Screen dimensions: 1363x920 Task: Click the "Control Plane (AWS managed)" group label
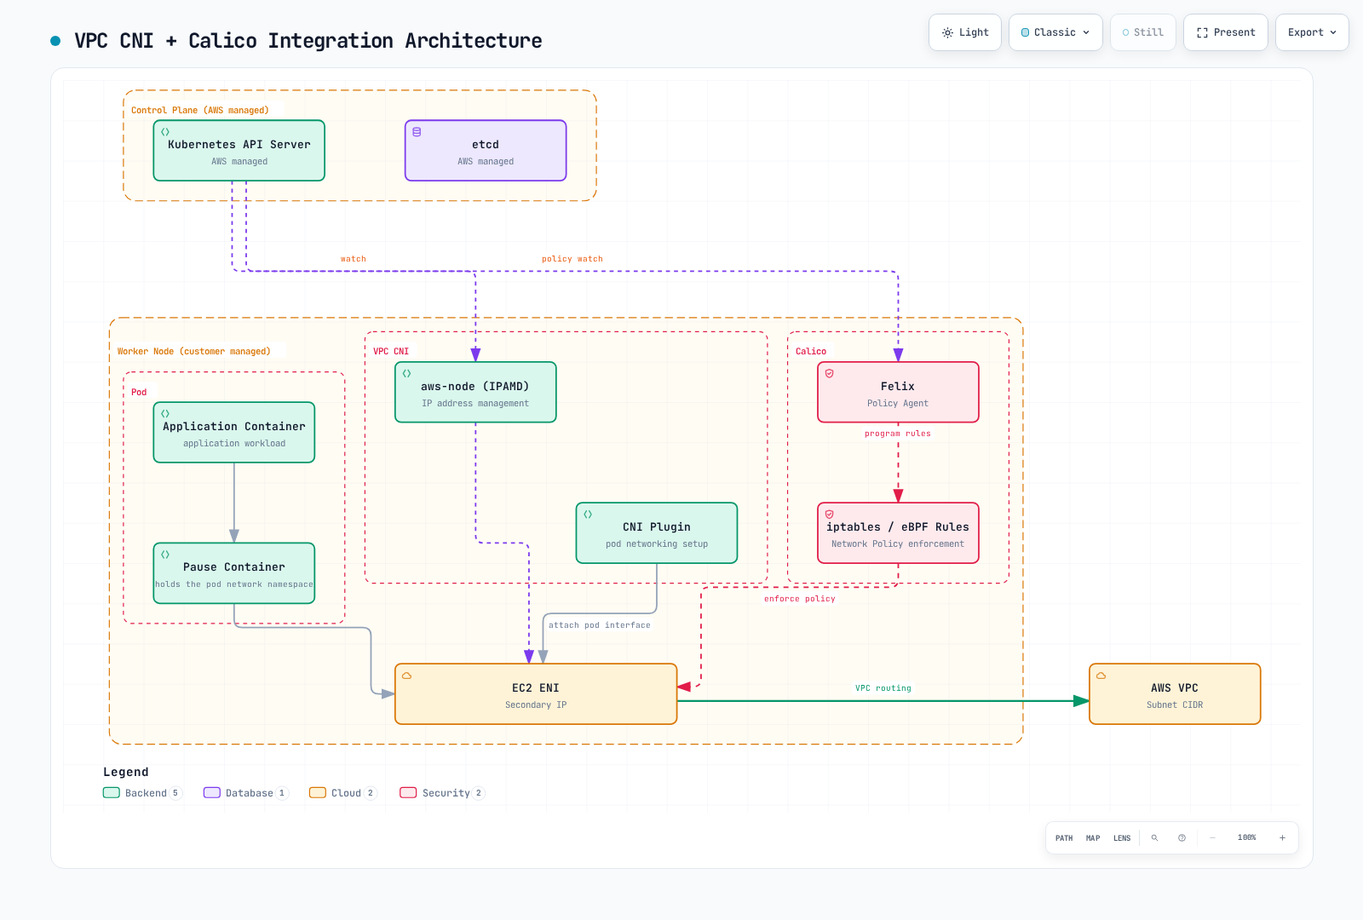200,111
